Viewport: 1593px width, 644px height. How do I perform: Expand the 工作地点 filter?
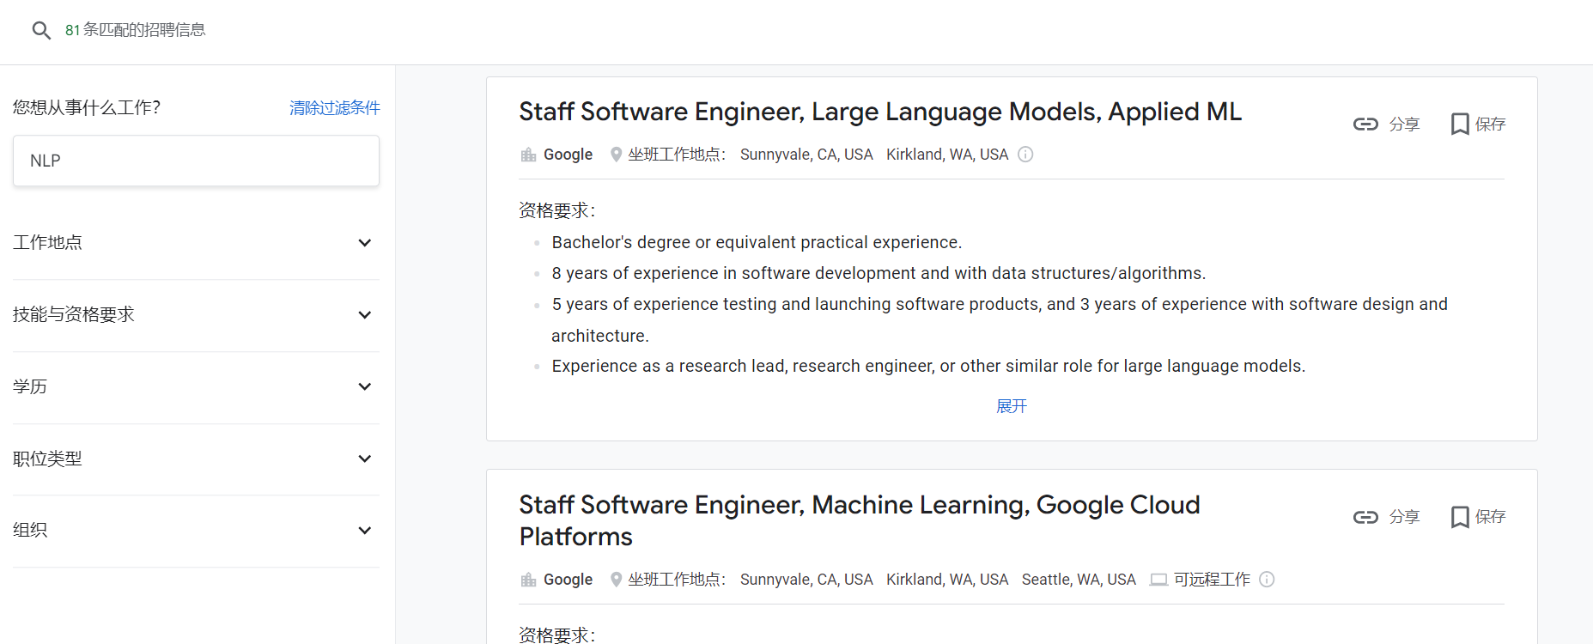[x=364, y=243]
